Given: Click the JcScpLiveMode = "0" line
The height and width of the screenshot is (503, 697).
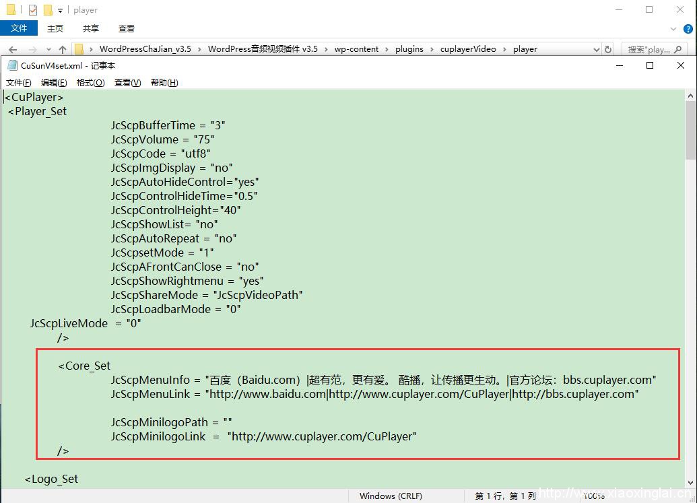Looking at the screenshot, I should (x=86, y=323).
